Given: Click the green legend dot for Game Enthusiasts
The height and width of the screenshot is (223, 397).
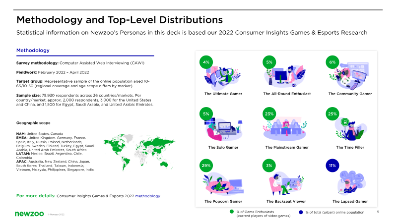Looking at the screenshot, I should click(x=232, y=212).
